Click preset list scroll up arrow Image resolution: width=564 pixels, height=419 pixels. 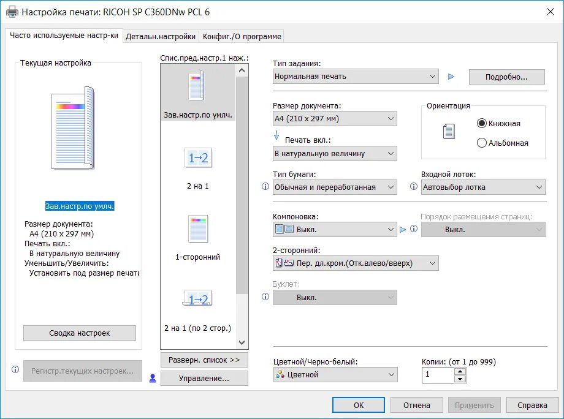pos(242,70)
